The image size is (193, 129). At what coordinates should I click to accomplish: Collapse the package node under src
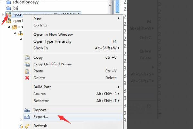[15, 33]
